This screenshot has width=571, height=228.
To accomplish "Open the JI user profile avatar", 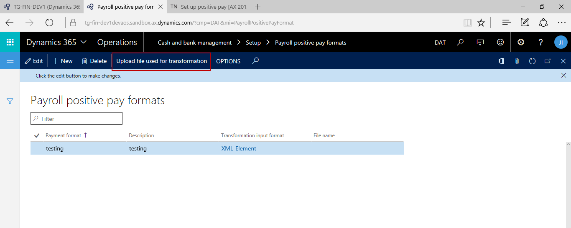I will click(561, 42).
